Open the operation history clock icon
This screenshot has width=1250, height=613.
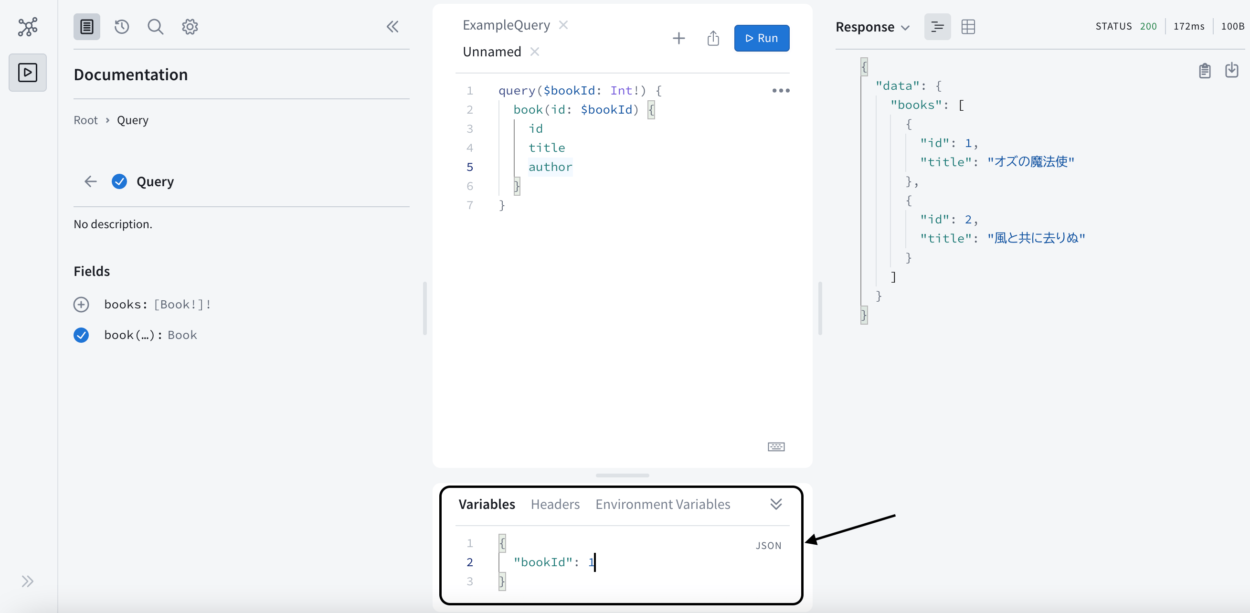point(121,27)
